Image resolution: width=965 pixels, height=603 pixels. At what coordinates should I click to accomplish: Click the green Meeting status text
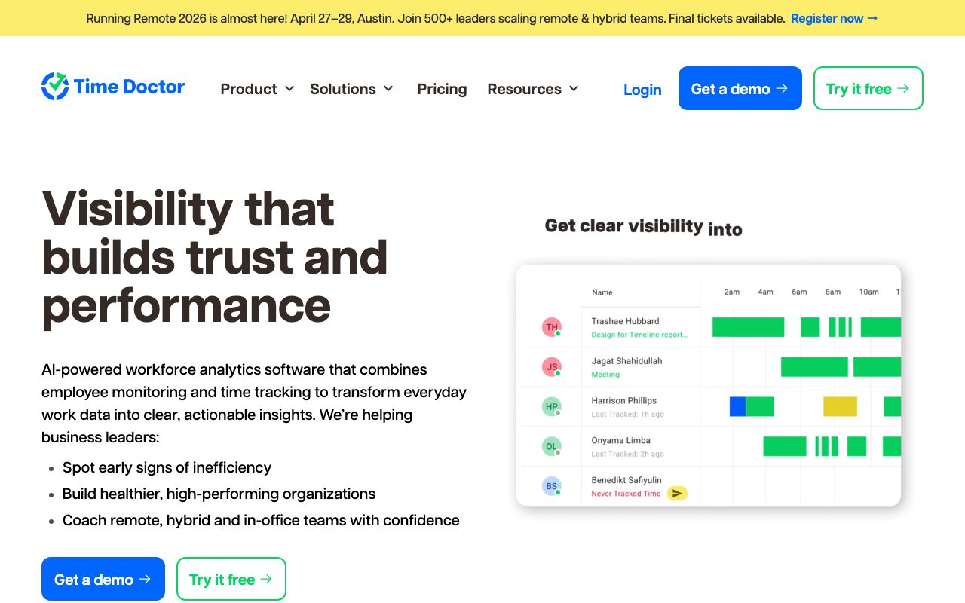pyautogui.click(x=605, y=375)
